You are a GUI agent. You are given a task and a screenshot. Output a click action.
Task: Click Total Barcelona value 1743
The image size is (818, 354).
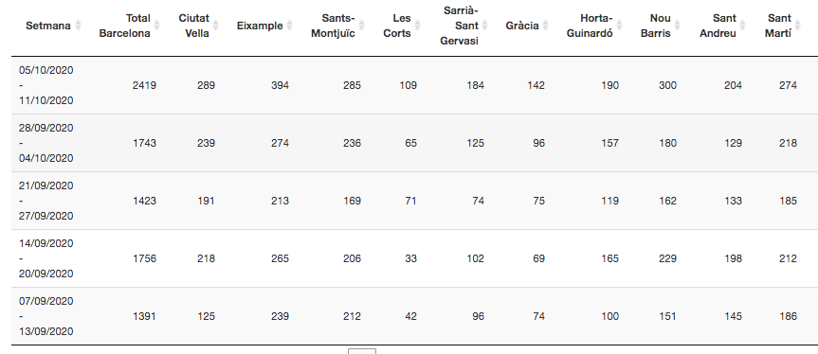click(144, 143)
